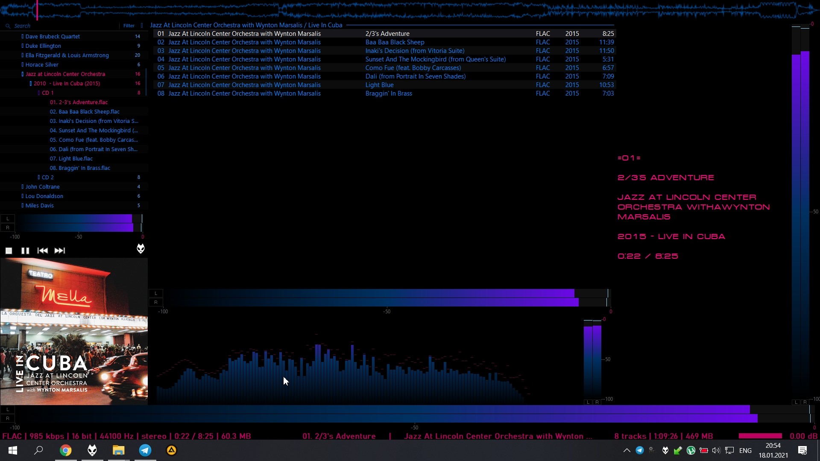Click the waveform seekbar at top
The image size is (820, 461).
tap(410, 10)
